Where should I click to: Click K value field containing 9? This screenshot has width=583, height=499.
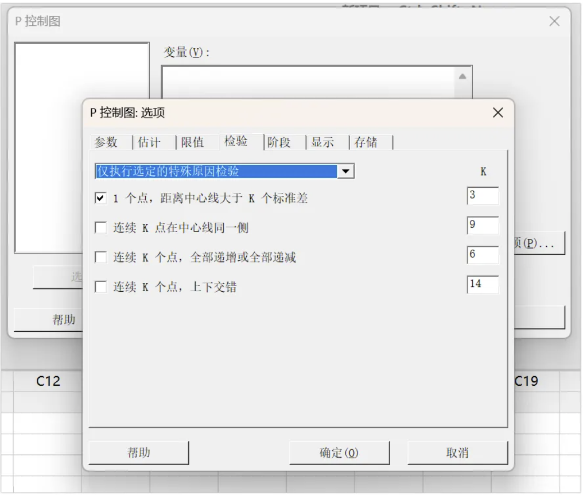click(x=483, y=226)
